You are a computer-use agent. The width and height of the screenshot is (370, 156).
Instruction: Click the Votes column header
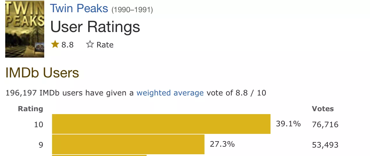tap(323, 109)
